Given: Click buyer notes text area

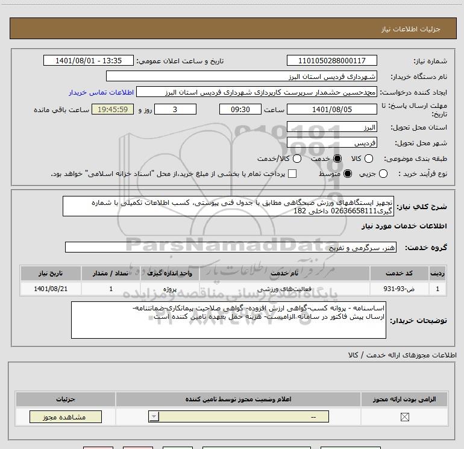Looking at the screenshot, I should [228, 320].
